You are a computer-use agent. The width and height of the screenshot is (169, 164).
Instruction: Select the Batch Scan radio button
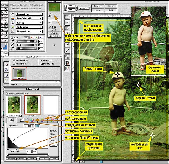(14, 64)
